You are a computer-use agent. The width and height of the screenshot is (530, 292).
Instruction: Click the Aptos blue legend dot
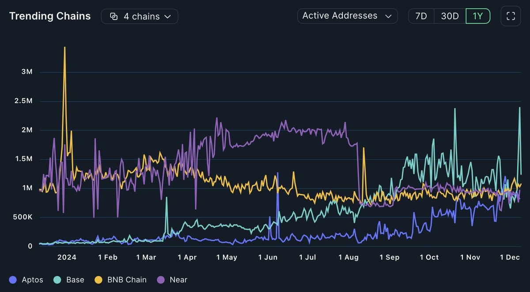[12, 280]
